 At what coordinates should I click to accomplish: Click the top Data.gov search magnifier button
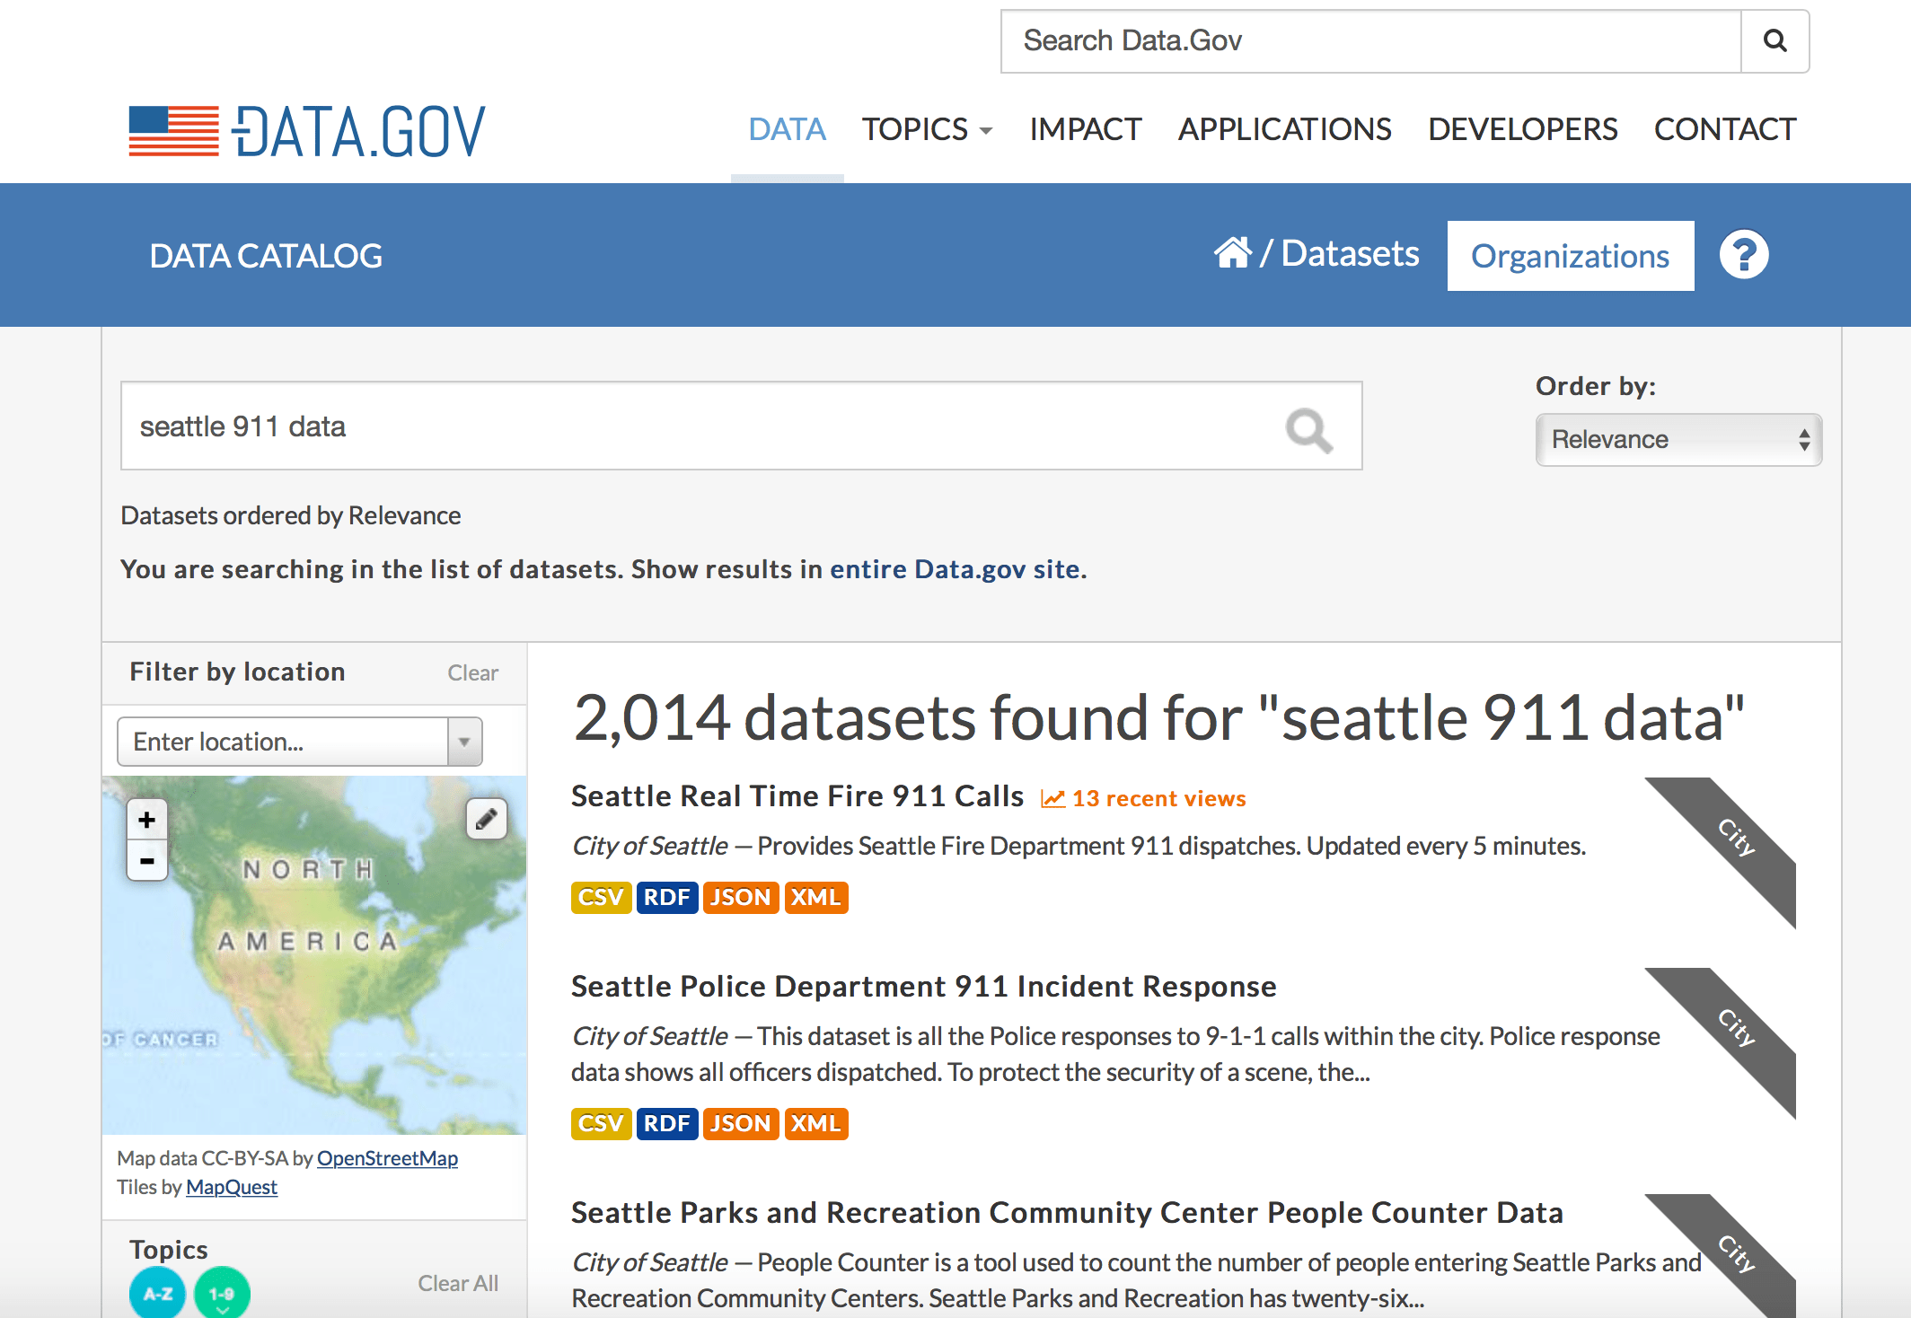pos(1774,41)
